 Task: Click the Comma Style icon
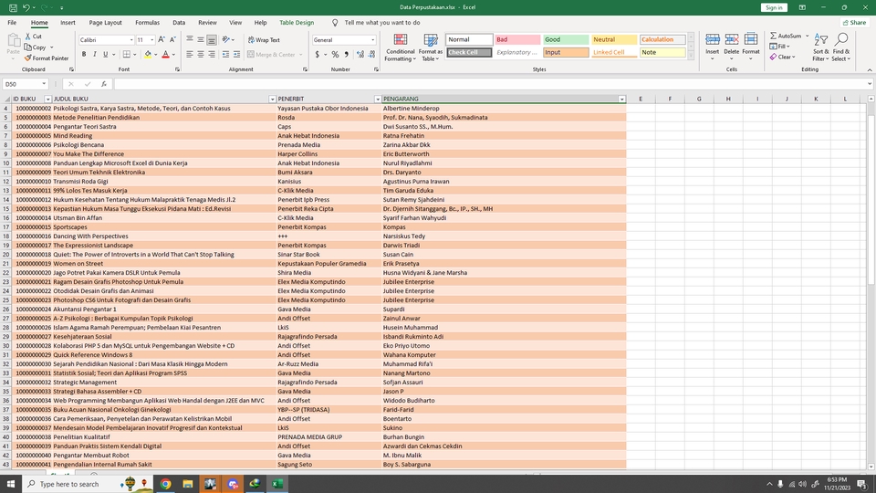click(347, 55)
